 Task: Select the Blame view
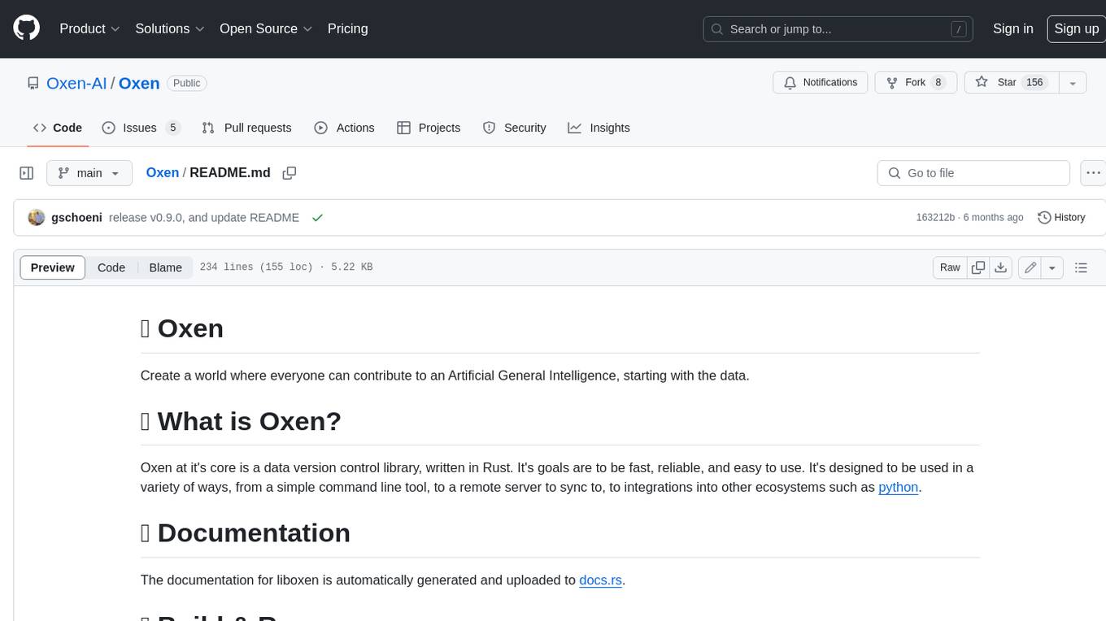click(x=165, y=267)
